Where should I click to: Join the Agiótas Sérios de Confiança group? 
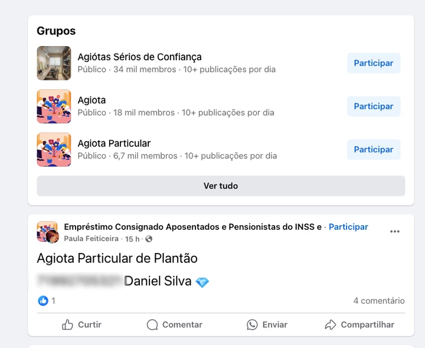(x=373, y=63)
